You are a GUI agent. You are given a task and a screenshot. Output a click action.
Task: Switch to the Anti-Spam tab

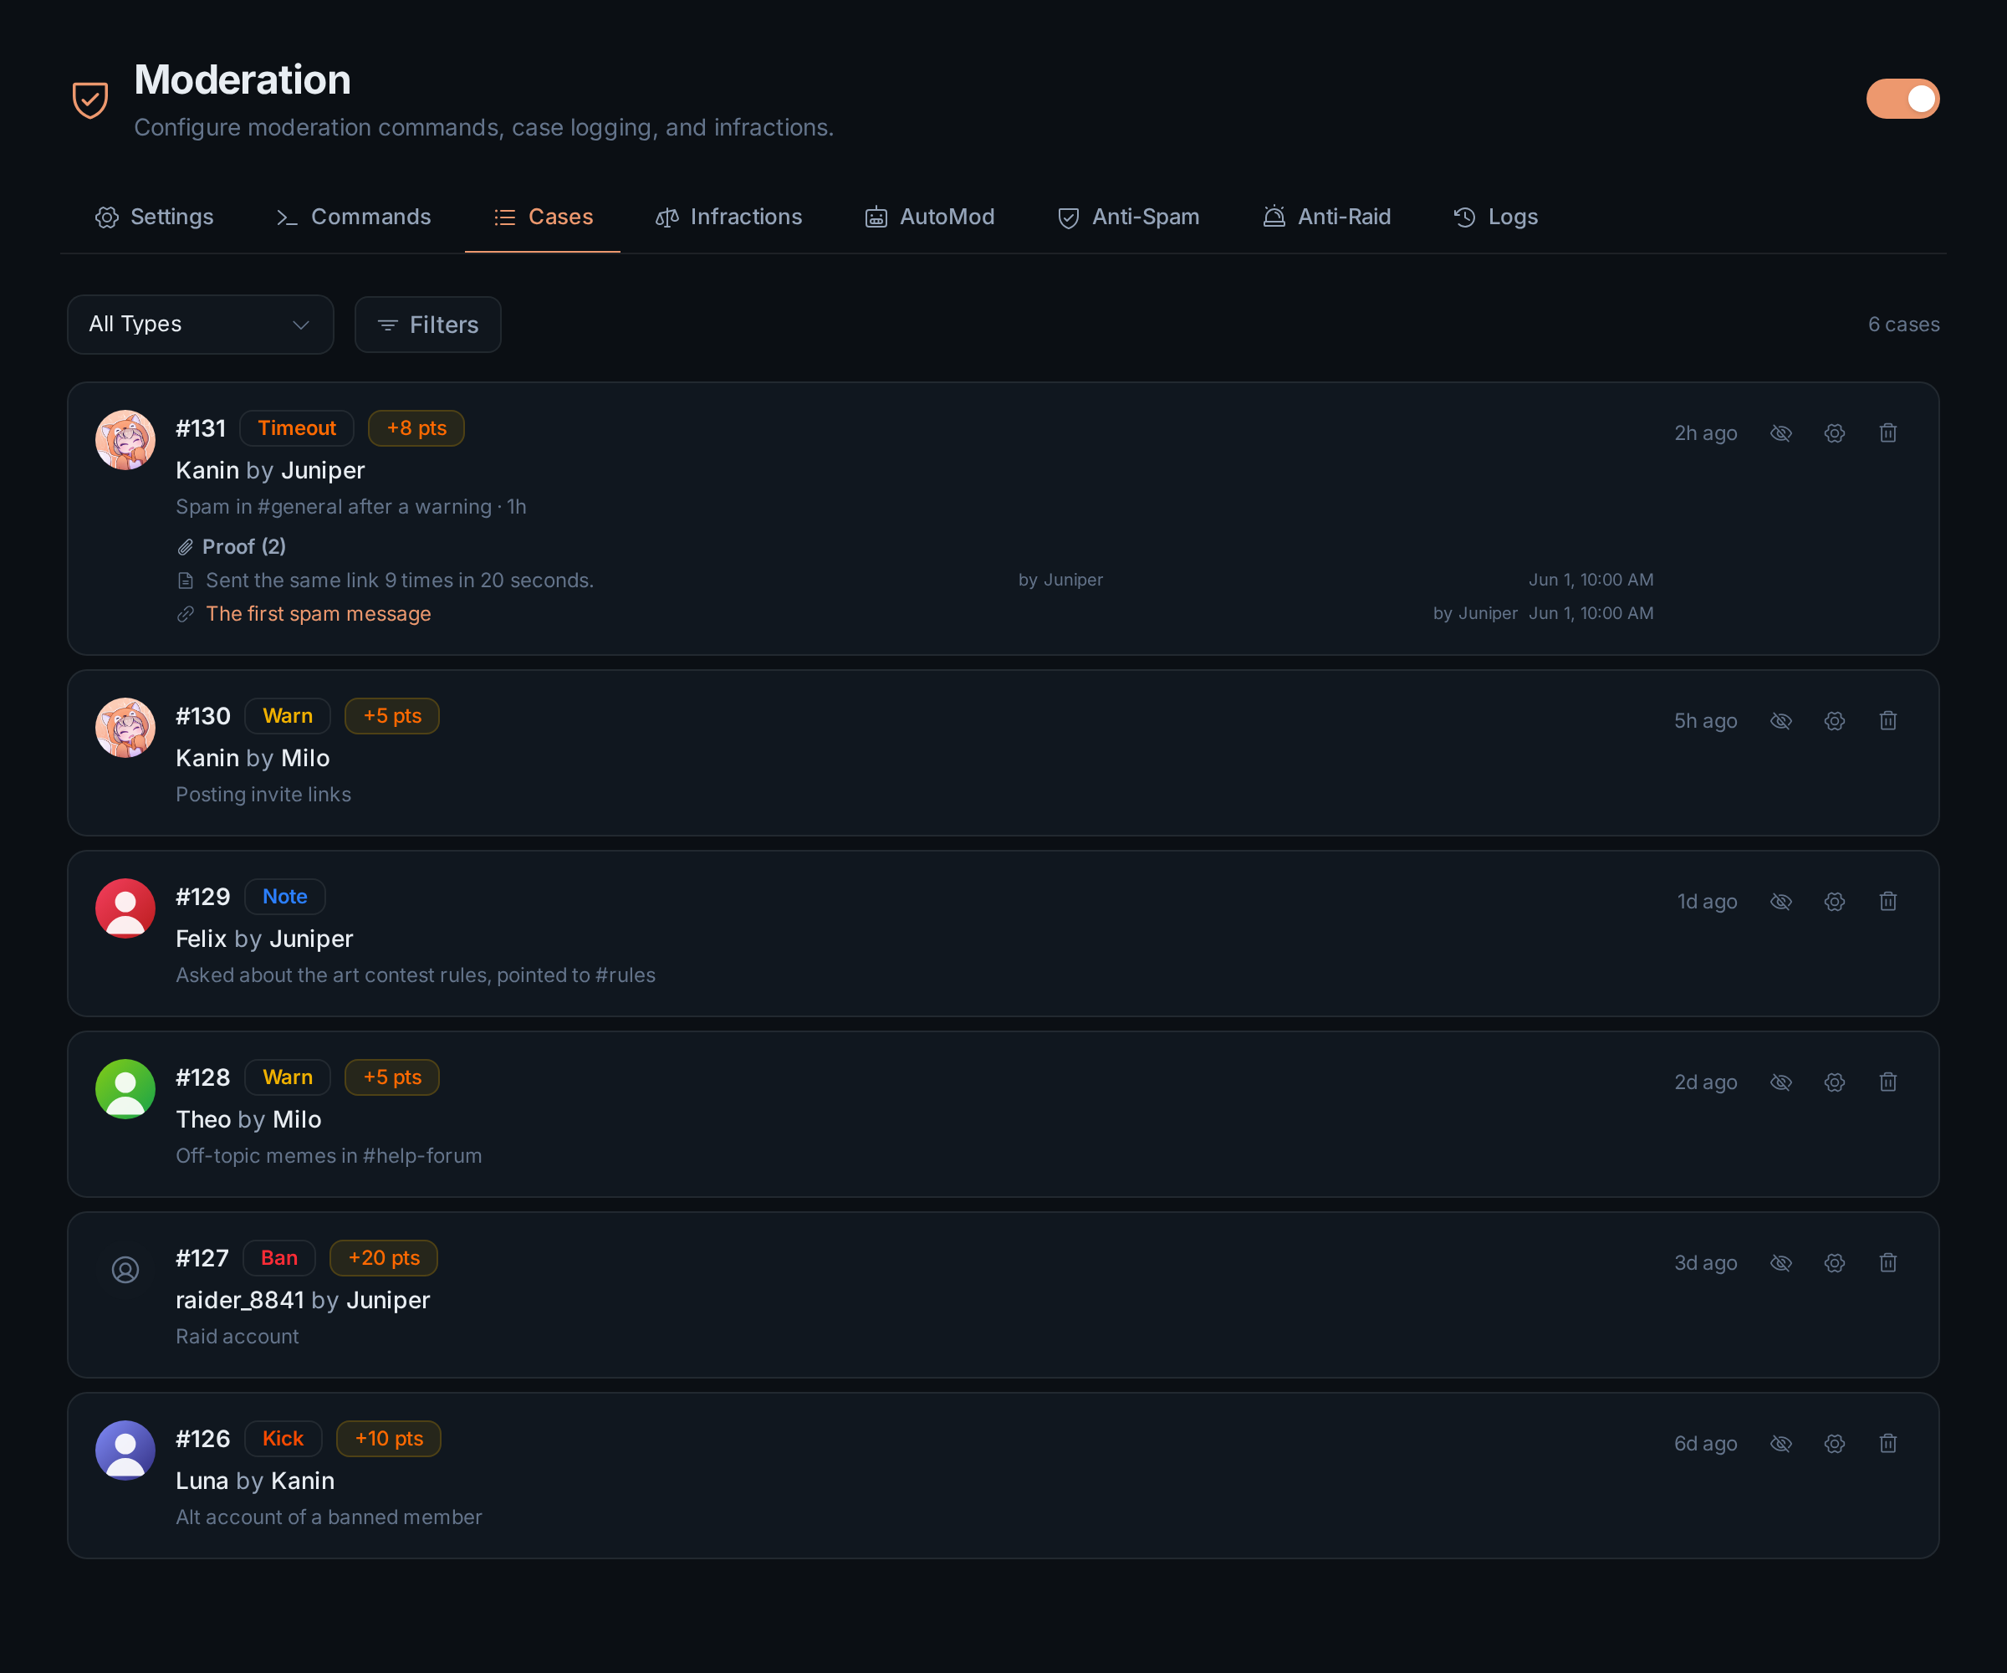coord(1128,217)
